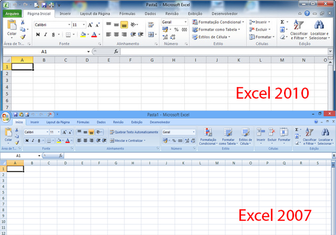
Task: Select row 5 header in Excel 2007
Action: click(x=3, y=192)
